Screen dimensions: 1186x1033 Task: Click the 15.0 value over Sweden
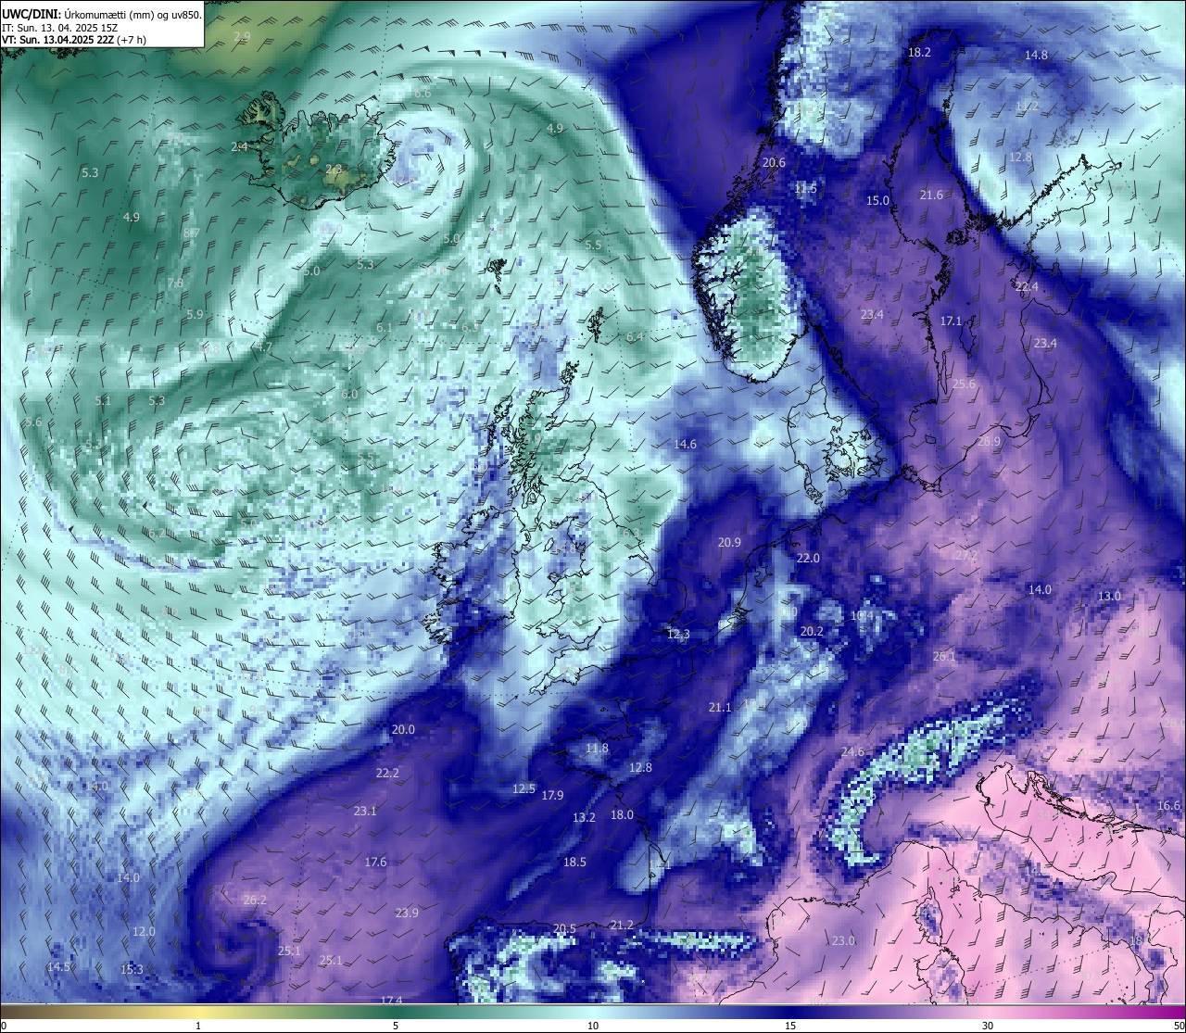(x=877, y=201)
